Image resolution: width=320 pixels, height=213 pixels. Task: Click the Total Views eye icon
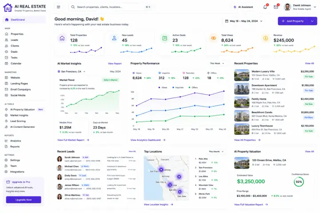213,38
